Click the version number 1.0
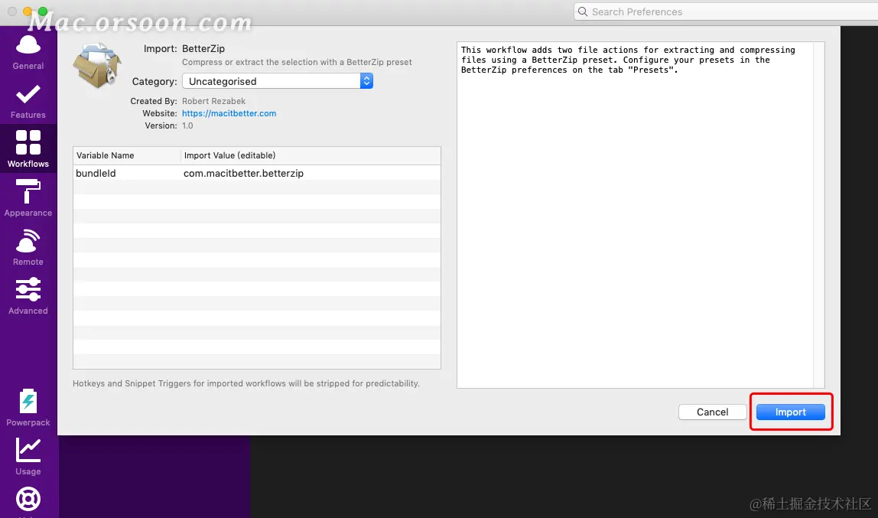The image size is (878, 518). pos(187,126)
